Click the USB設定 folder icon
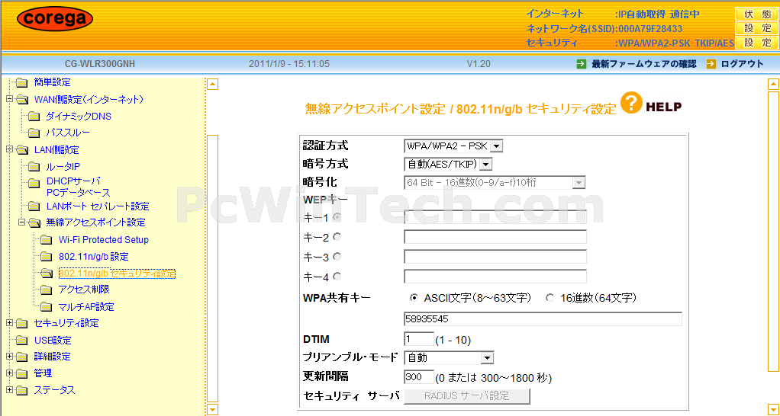780x416 pixels. pyautogui.click(x=21, y=341)
